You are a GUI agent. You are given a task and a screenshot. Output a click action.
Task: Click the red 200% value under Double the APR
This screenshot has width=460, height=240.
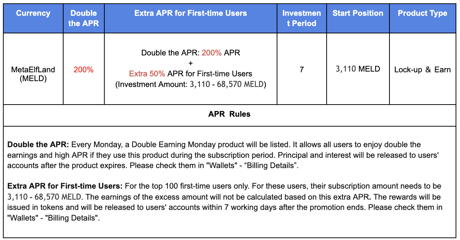pos(83,70)
